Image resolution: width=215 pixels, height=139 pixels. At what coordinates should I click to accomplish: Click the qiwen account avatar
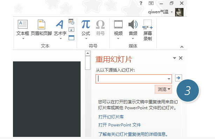[179, 12]
